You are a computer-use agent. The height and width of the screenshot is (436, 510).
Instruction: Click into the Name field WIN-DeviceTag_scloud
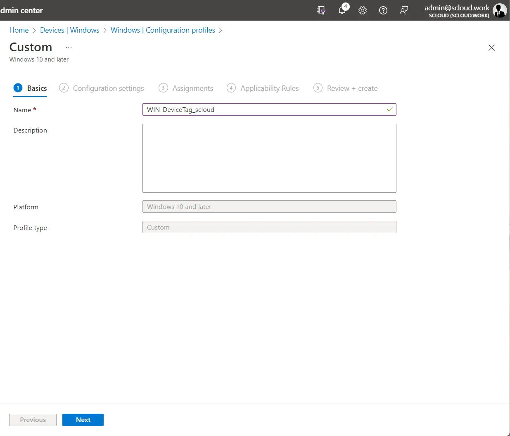269,109
